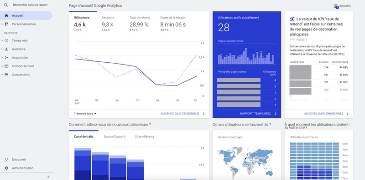365x180 pixels.
Task: Open the 7 derniers jours dropdown
Action: point(85,114)
